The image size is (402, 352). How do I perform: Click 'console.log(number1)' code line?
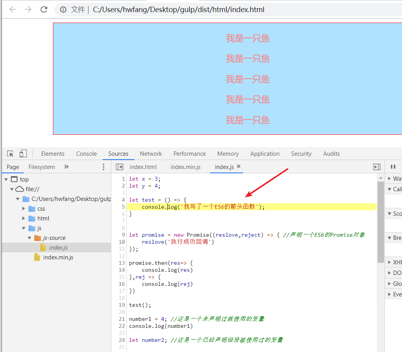pos(161,326)
